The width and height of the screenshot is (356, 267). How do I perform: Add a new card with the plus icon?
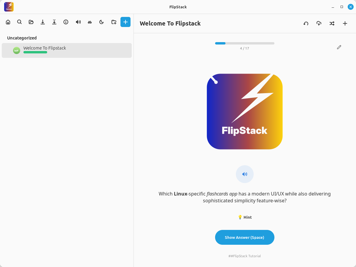[x=345, y=23]
